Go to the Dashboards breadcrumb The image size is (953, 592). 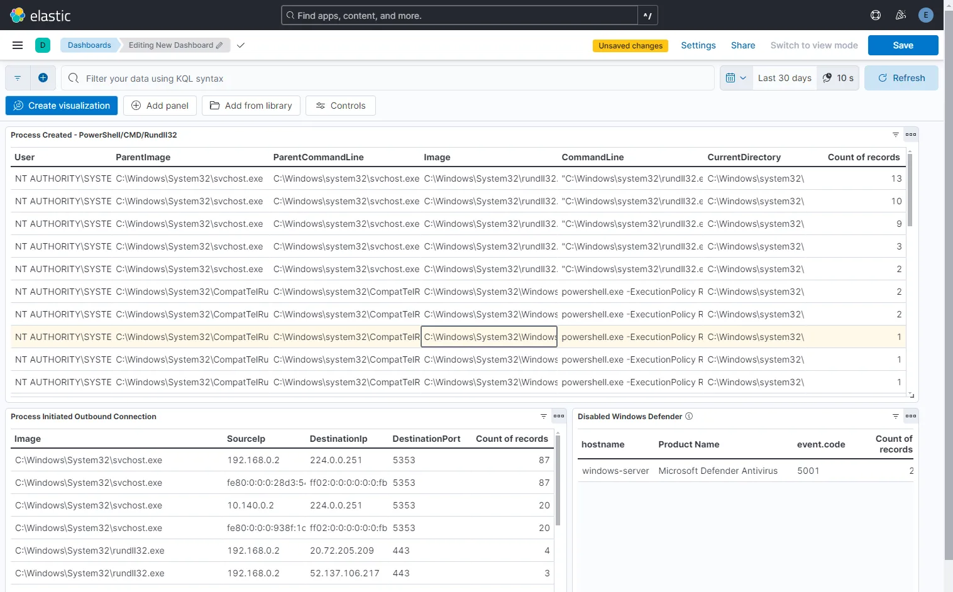click(89, 45)
